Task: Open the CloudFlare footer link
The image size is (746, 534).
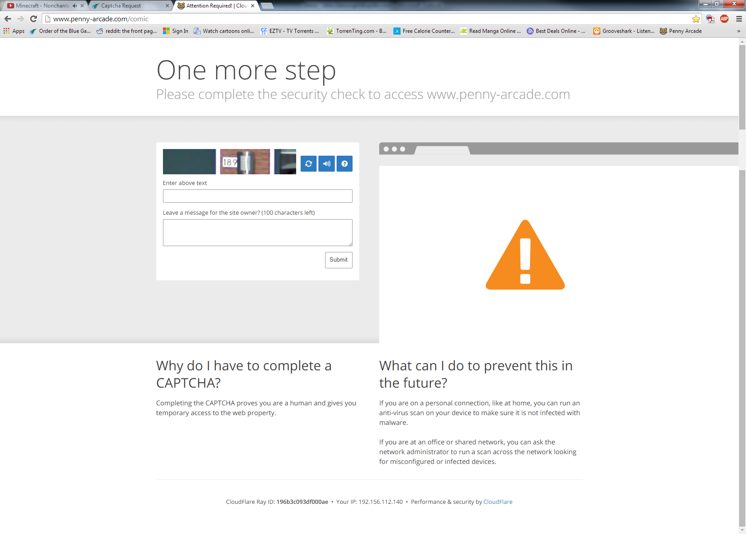Action: point(497,502)
